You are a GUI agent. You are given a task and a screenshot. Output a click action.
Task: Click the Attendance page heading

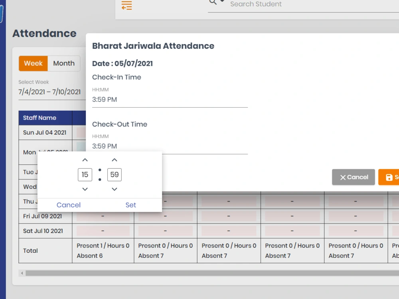click(x=44, y=33)
